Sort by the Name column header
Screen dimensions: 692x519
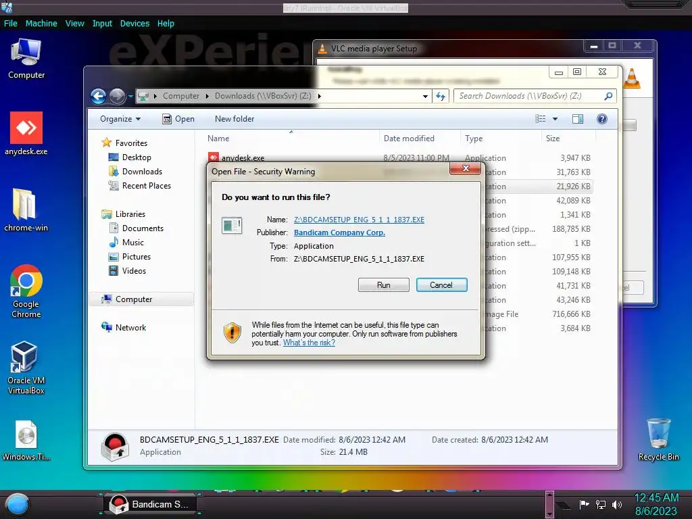tap(291, 139)
